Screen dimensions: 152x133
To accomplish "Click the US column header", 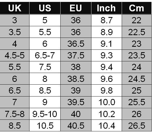I will 45,8.
